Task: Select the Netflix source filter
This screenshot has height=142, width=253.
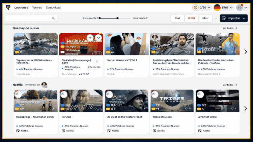Action: point(192,18)
